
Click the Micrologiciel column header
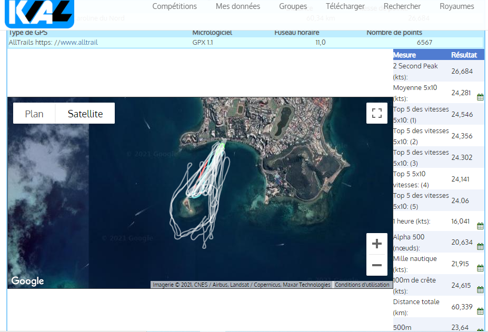[x=212, y=33]
